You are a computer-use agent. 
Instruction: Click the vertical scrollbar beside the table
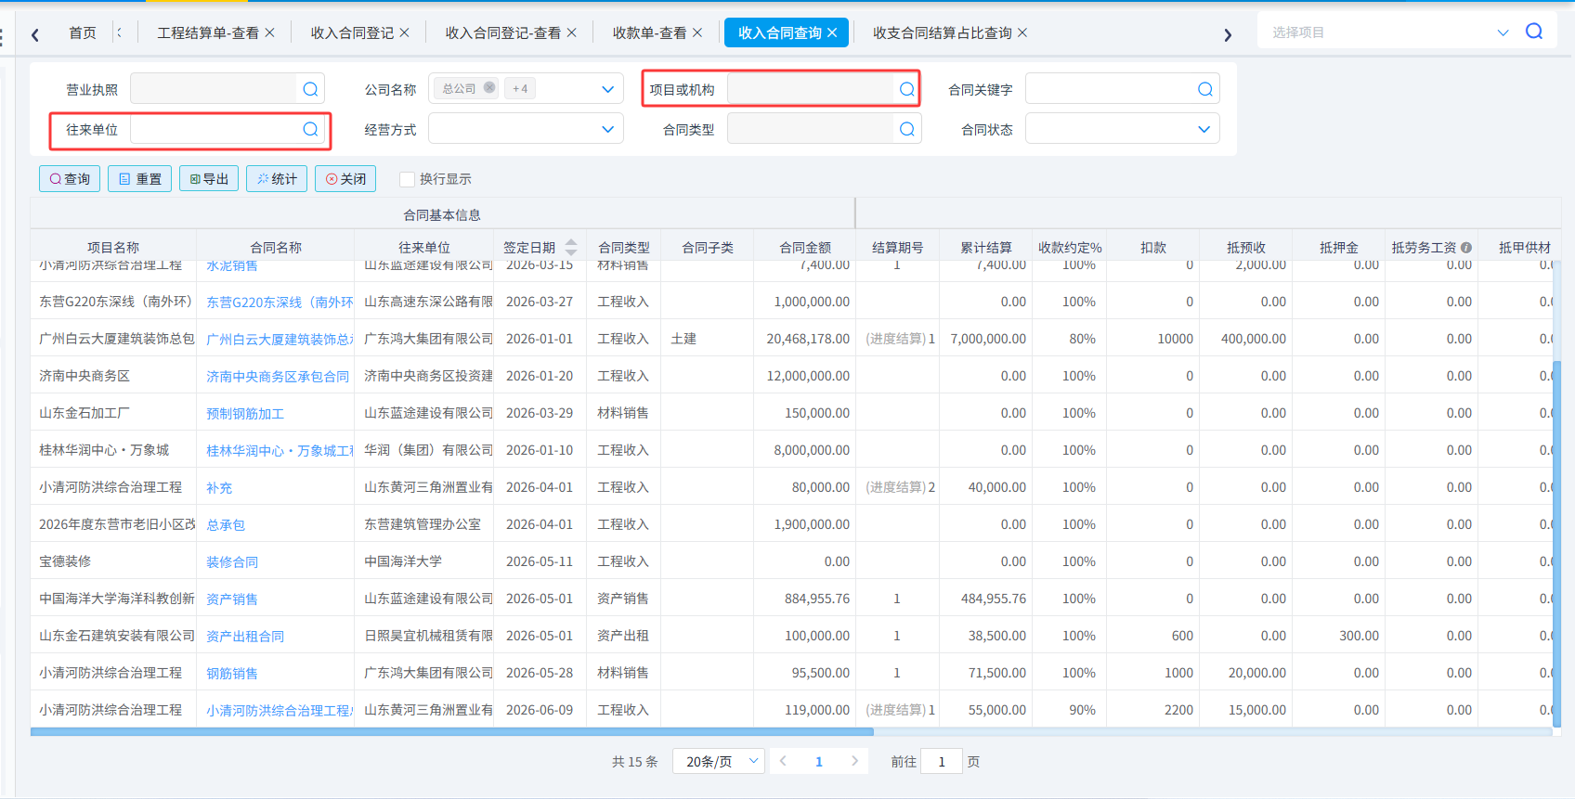coord(1556,543)
